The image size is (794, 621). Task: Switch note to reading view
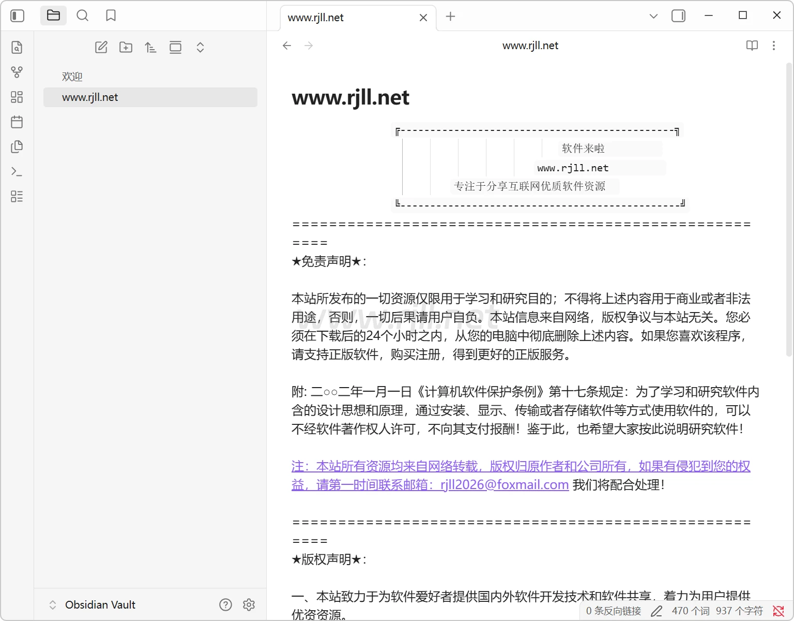[x=752, y=46]
